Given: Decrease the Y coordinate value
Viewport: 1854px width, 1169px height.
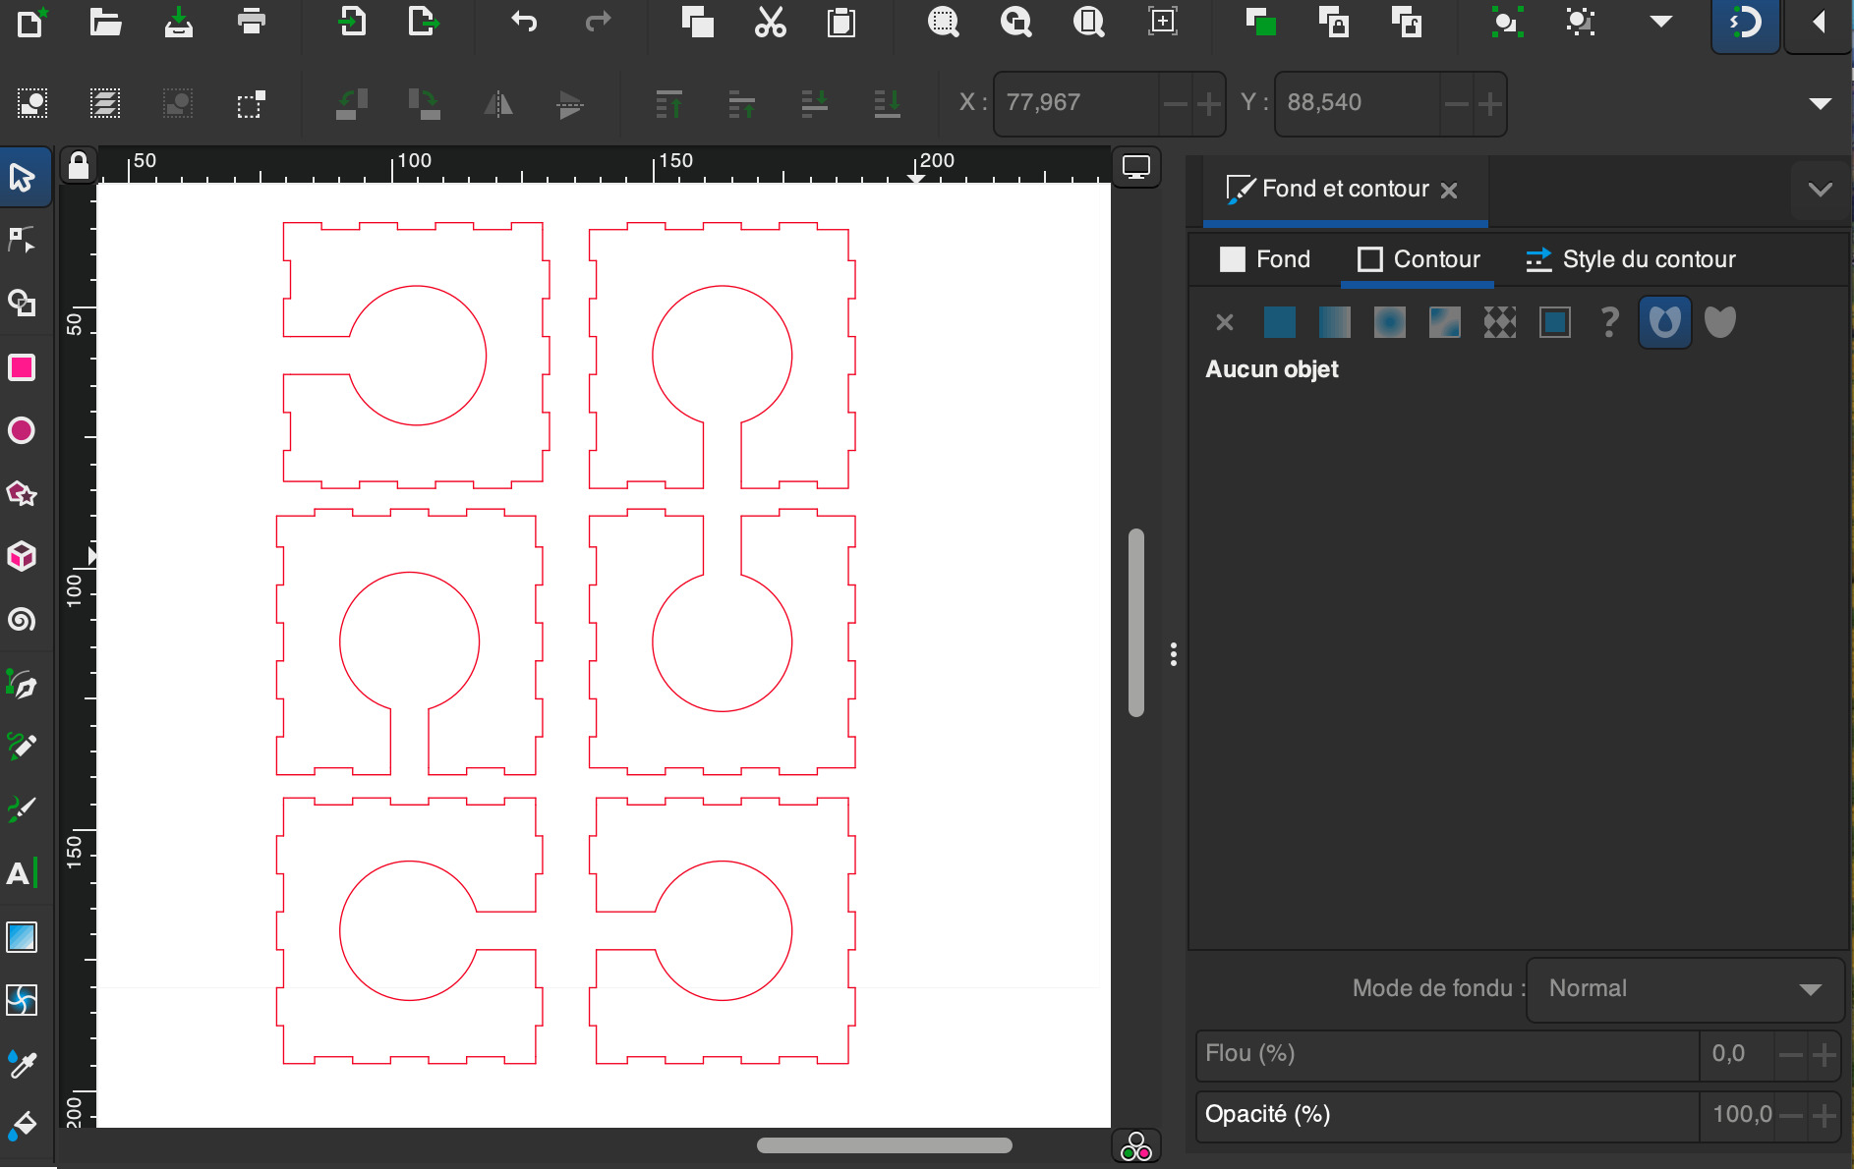Looking at the screenshot, I should click(x=1457, y=103).
